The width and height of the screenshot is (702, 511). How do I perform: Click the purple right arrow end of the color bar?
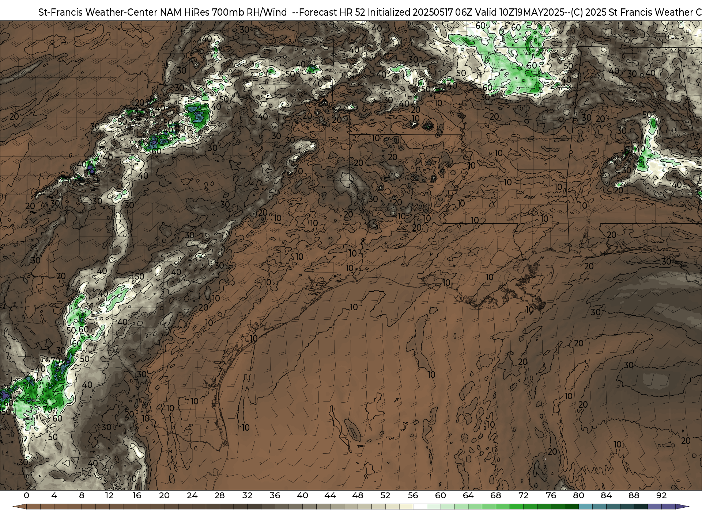pyautogui.click(x=682, y=507)
